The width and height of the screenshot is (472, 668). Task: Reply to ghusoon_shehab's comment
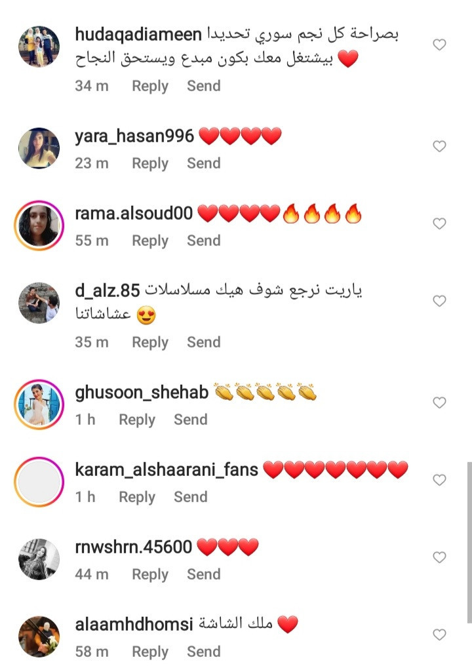coord(137,420)
